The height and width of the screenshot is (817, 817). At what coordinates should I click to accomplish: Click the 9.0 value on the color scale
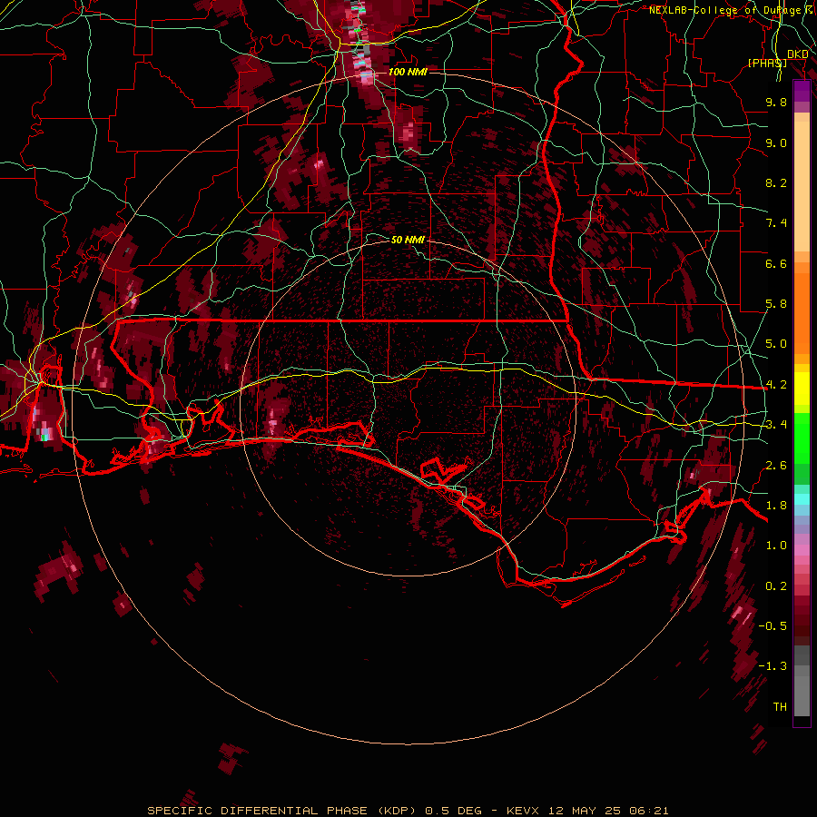coord(776,143)
